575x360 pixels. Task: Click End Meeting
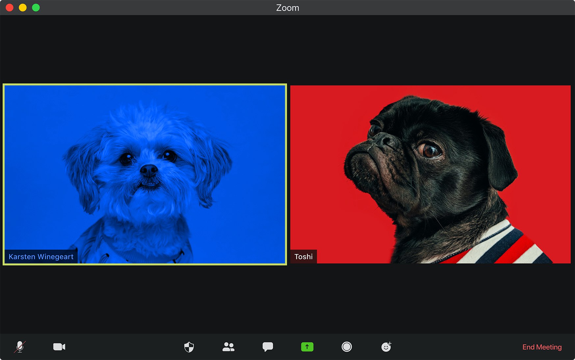[x=542, y=347]
